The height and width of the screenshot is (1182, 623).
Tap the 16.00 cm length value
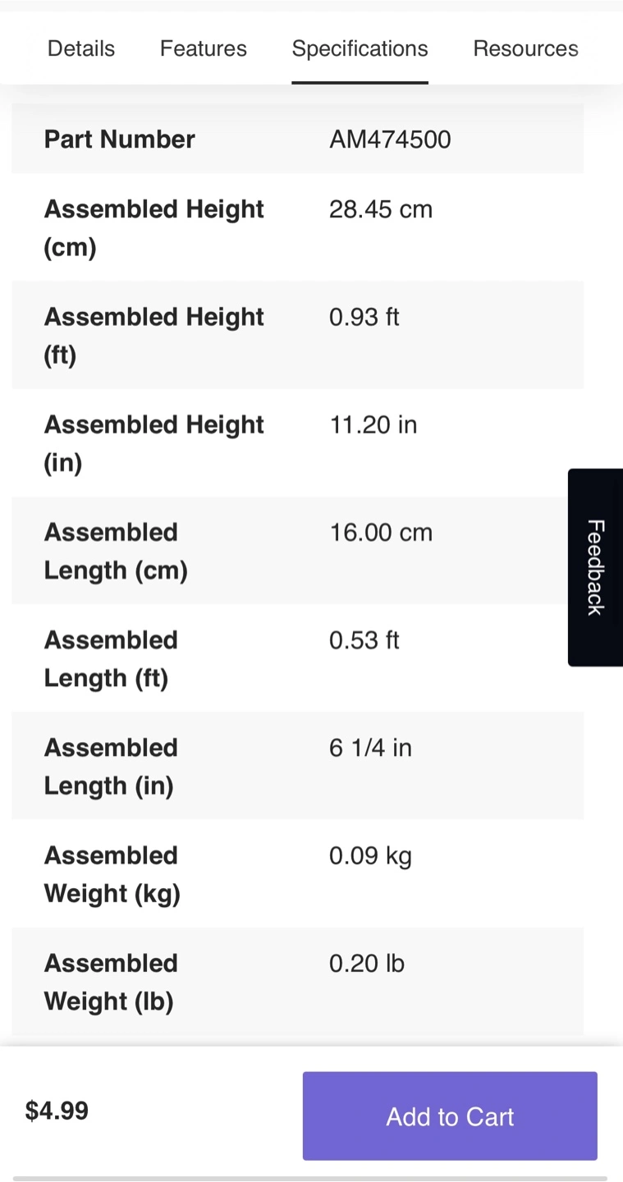(381, 532)
